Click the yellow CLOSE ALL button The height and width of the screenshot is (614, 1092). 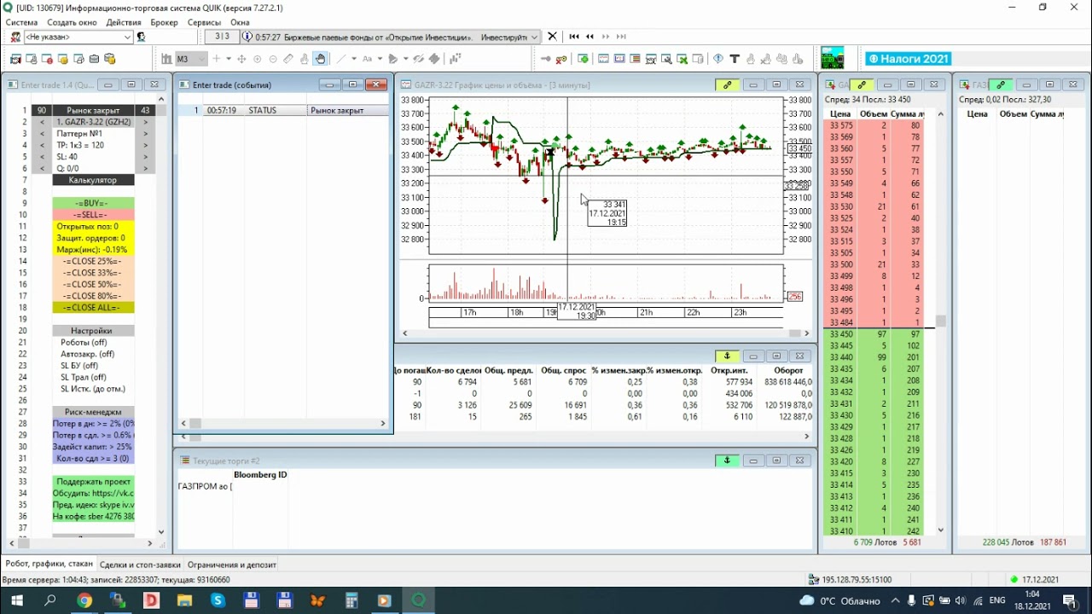tap(93, 307)
